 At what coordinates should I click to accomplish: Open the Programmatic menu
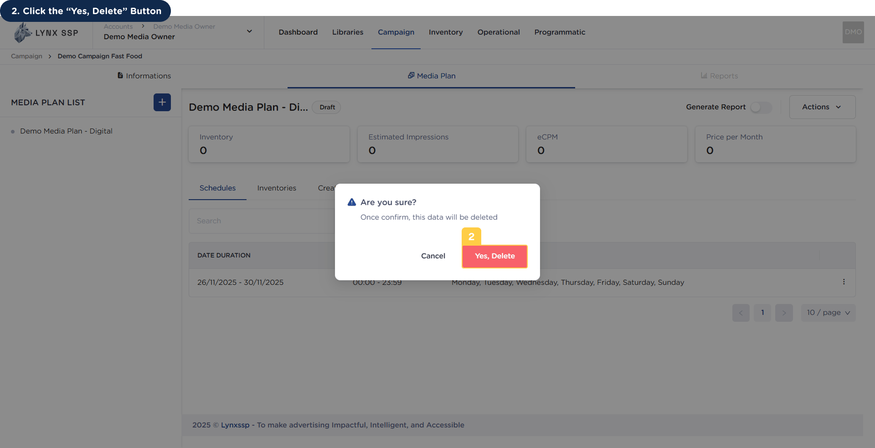tap(560, 32)
